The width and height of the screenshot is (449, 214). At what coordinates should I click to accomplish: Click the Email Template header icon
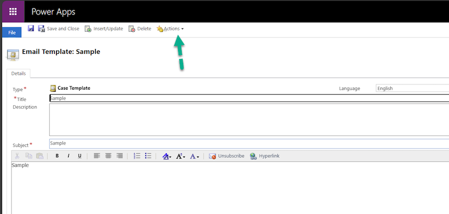(13, 54)
